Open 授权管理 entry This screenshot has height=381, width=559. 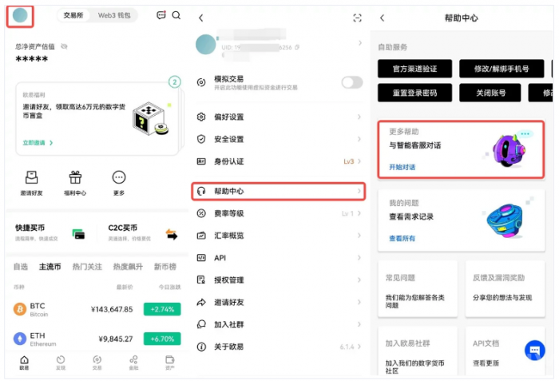tap(279, 280)
